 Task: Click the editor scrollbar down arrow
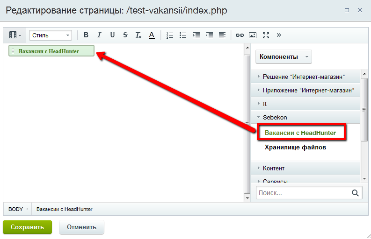[247, 198]
